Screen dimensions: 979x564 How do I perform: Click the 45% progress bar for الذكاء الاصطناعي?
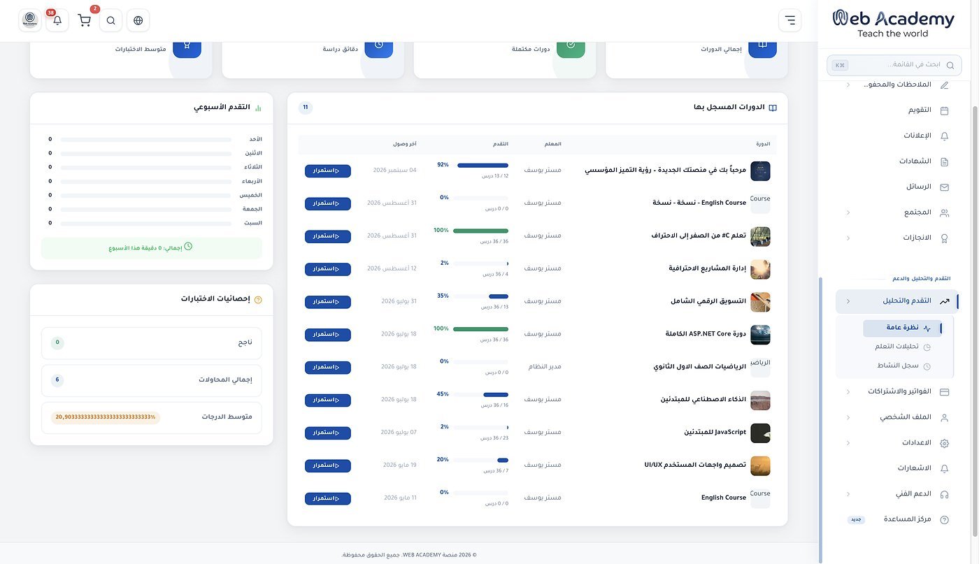coord(483,395)
